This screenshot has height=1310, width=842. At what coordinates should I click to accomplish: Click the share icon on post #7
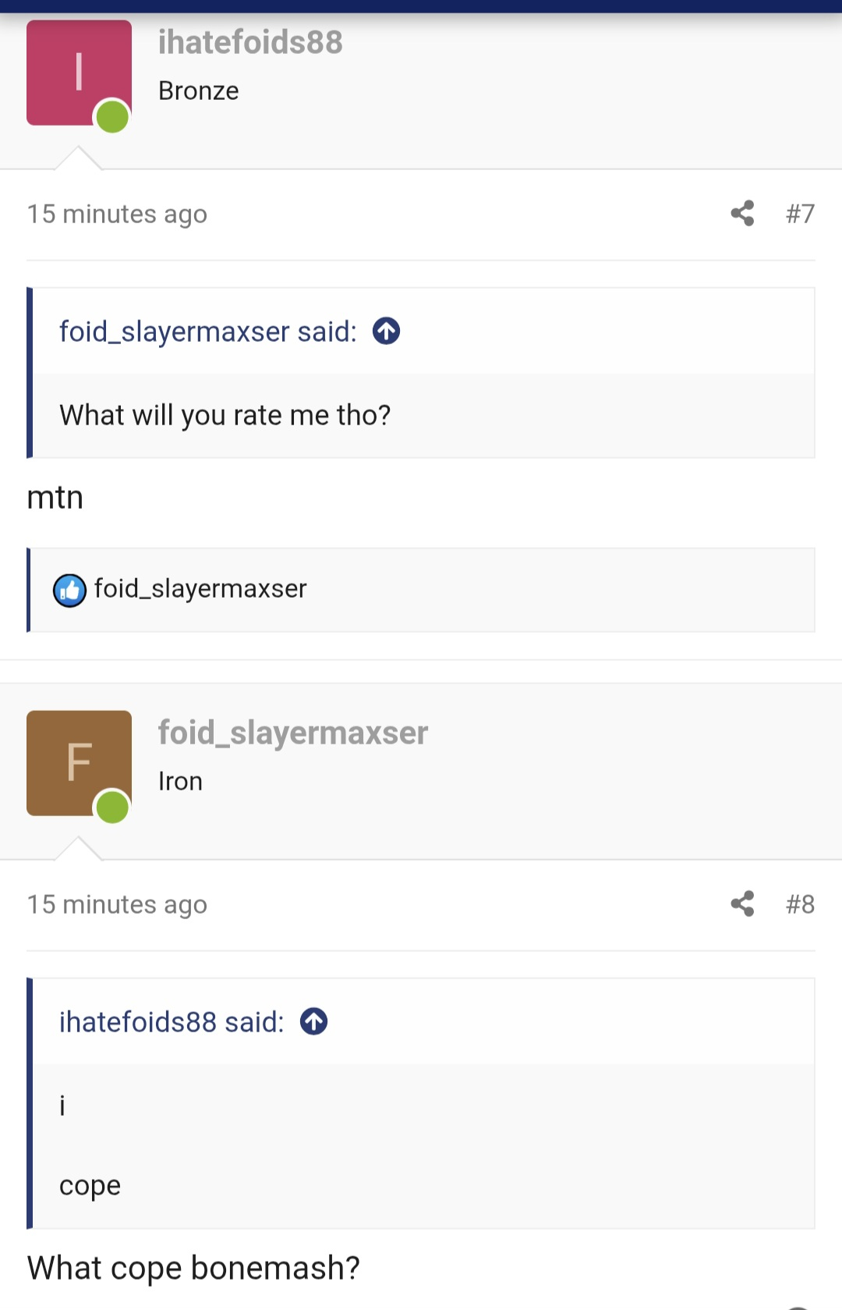(x=742, y=213)
